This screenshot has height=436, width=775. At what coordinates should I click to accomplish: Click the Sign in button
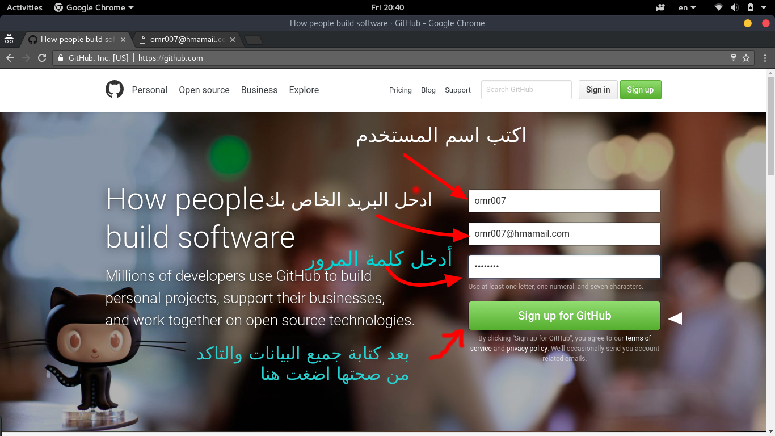(x=597, y=90)
